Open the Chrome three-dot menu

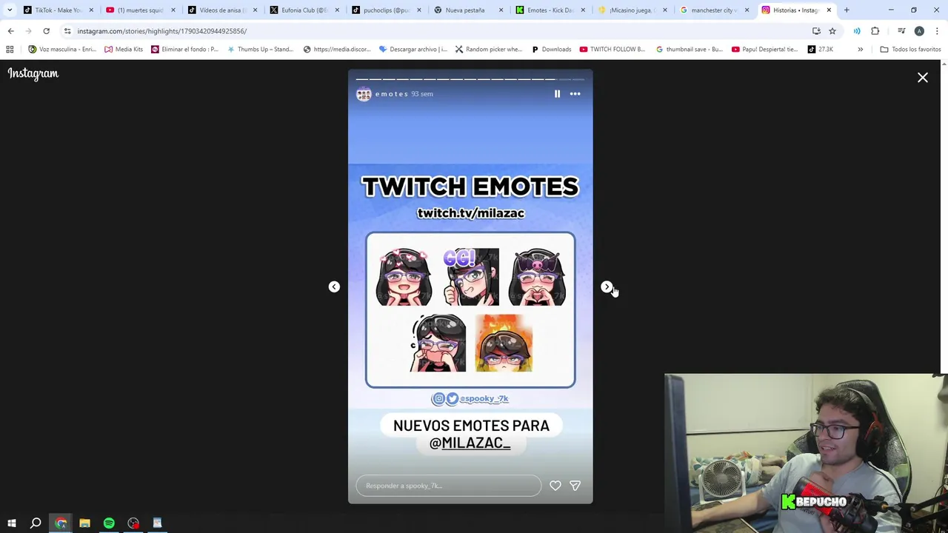click(x=938, y=31)
